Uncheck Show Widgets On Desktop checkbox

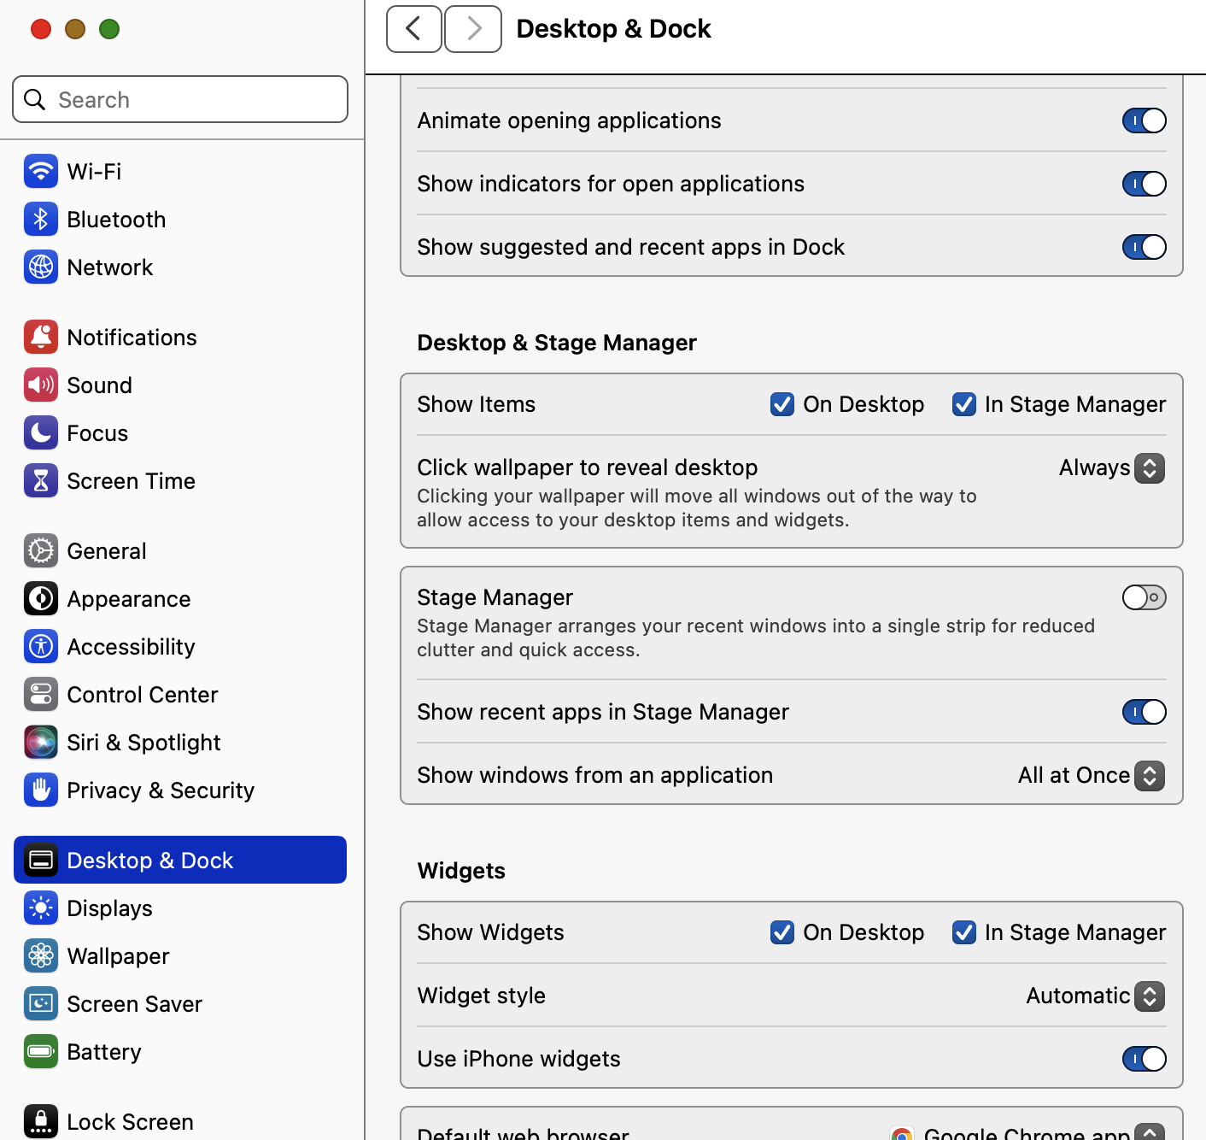coord(782,932)
